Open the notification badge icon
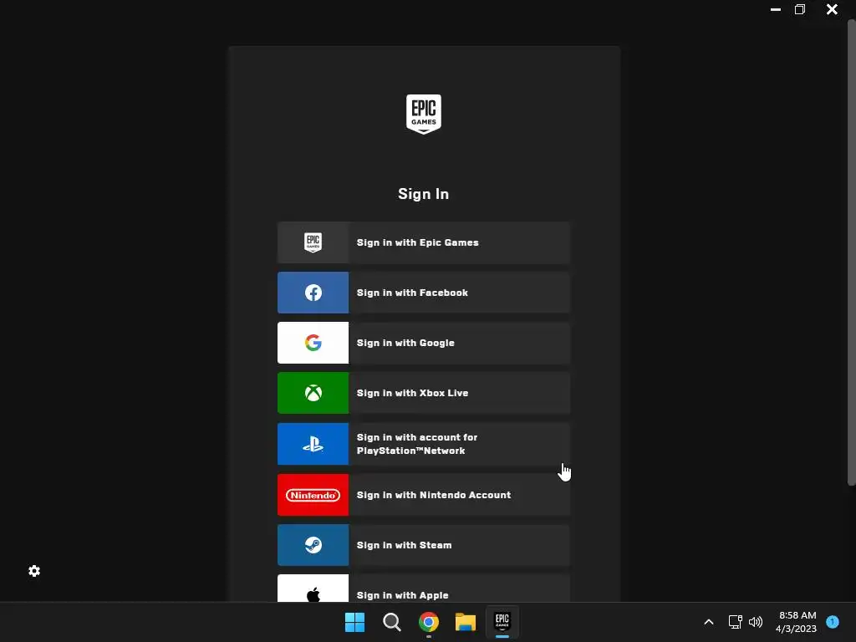The image size is (856, 642). coord(833,622)
